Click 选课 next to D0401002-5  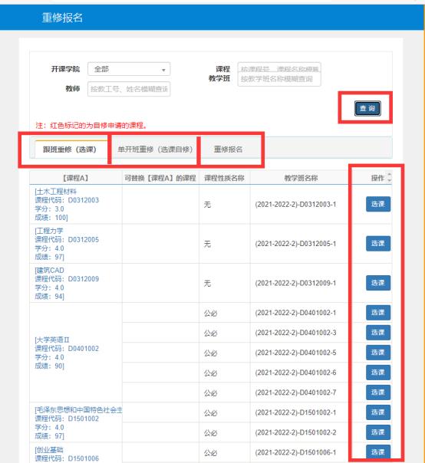pos(378,353)
